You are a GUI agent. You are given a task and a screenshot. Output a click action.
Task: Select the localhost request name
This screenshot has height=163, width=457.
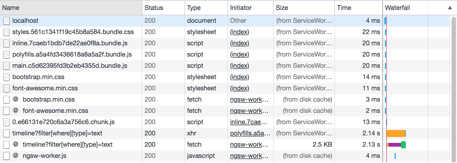(x=25, y=21)
